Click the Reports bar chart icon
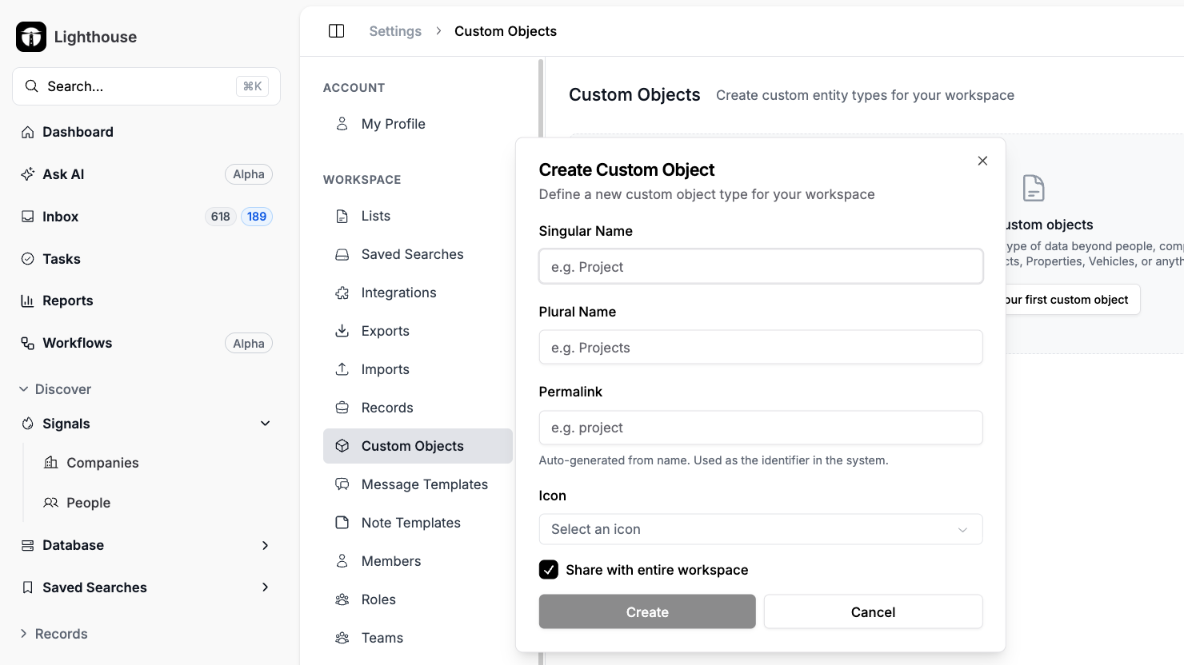 (x=28, y=301)
